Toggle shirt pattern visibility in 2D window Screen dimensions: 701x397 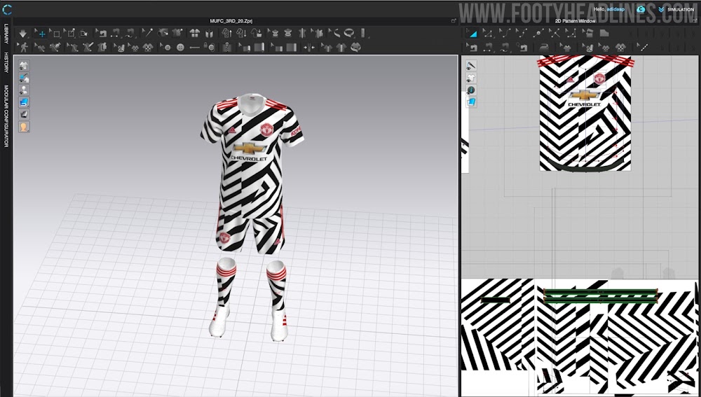[x=471, y=78]
